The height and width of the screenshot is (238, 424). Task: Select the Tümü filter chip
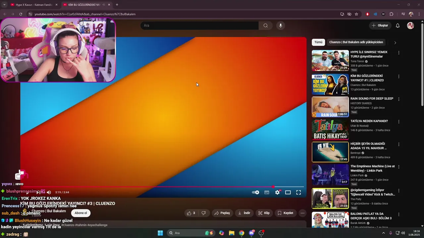point(318,42)
